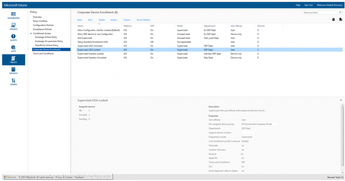
Task: Open the Help link in header
Action: coord(298,5)
